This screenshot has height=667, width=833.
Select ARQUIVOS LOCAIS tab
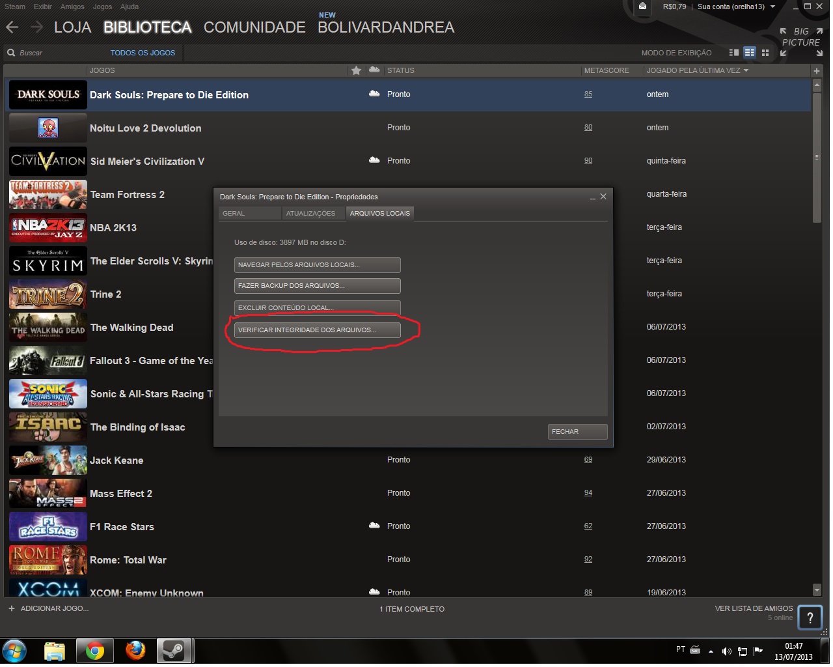point(380,213)
